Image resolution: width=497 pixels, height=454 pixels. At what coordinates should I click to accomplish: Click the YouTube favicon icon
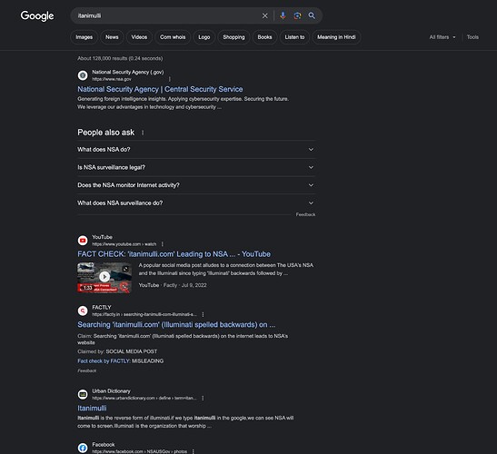click(x=83, y=241)
